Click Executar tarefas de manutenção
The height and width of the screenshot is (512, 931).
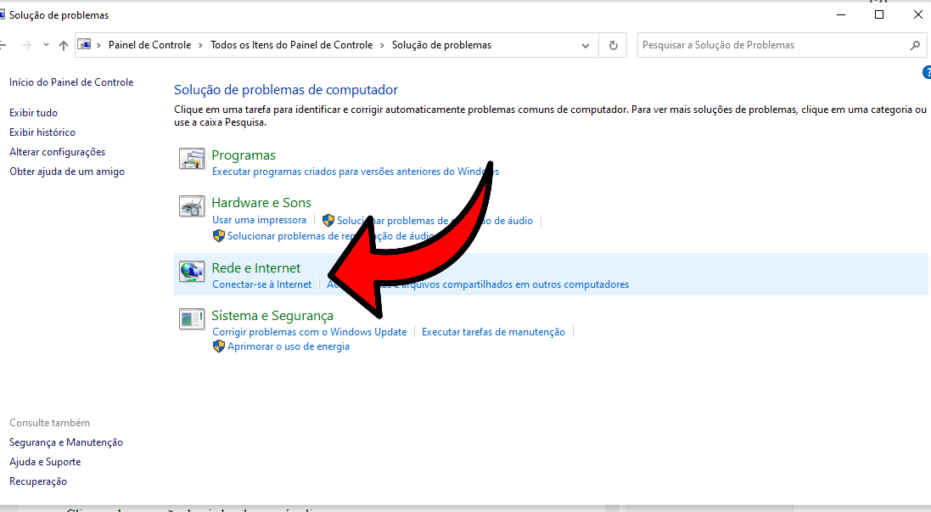pyautogui.click(x=493, y=332)
